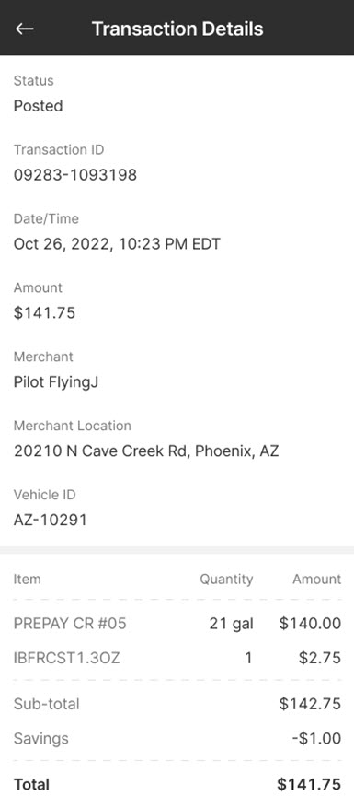
Task: Tap the $141.75 amount value
Action: coord(44,313)
